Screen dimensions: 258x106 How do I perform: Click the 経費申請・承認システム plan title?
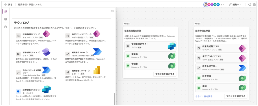pyautogui.click(x=30, y=5)
